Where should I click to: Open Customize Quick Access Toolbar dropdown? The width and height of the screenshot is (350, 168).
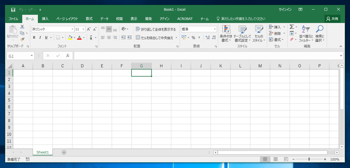tap(40, 10)
